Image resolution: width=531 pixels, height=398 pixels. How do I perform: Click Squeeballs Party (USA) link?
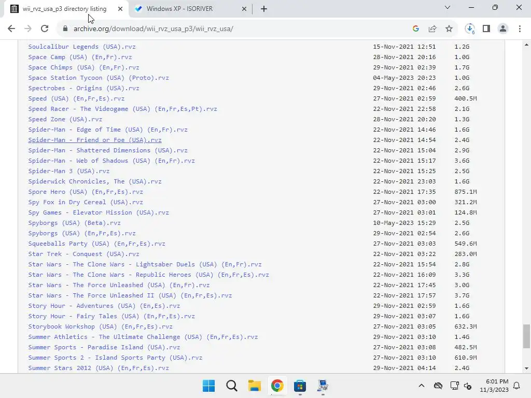[96, 244]
